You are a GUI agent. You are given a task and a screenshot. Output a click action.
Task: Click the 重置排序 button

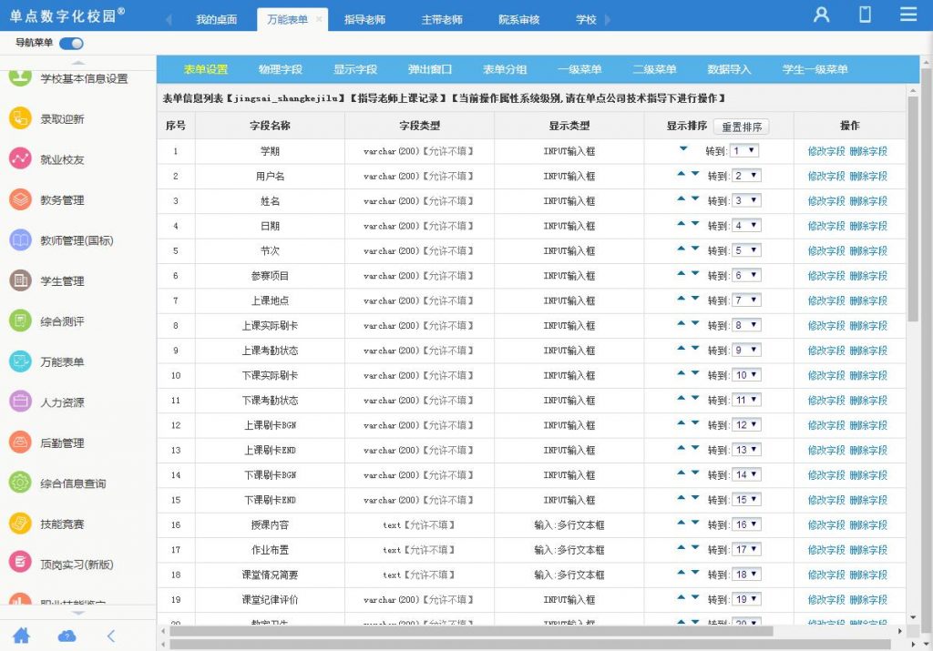(x=742, y=127)
